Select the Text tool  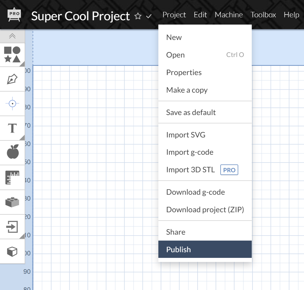(x=12, y=128)
